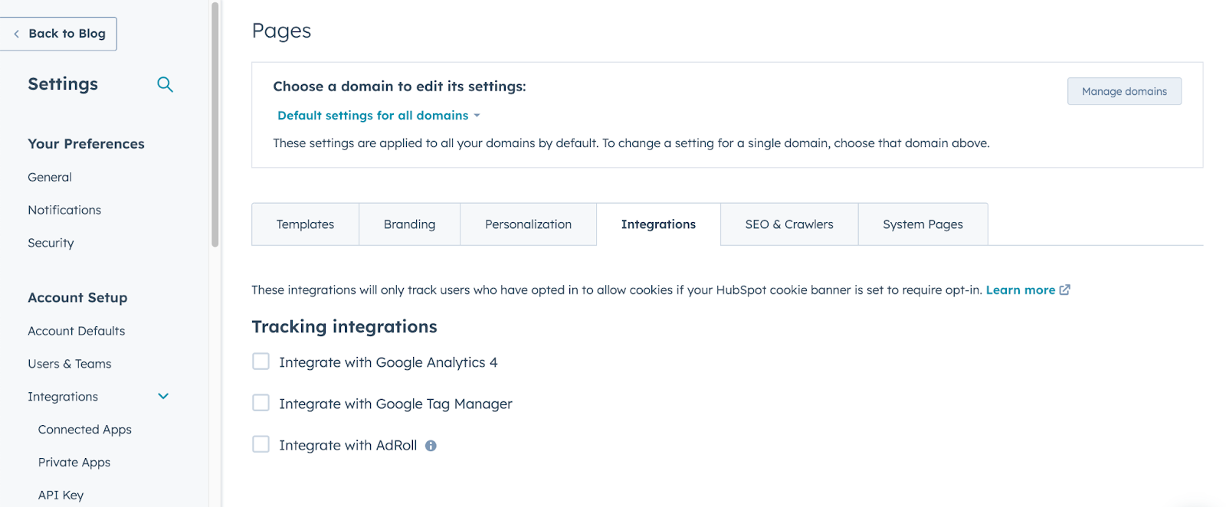Open Default settings for all domains dropdown

[x=379, y=116]
